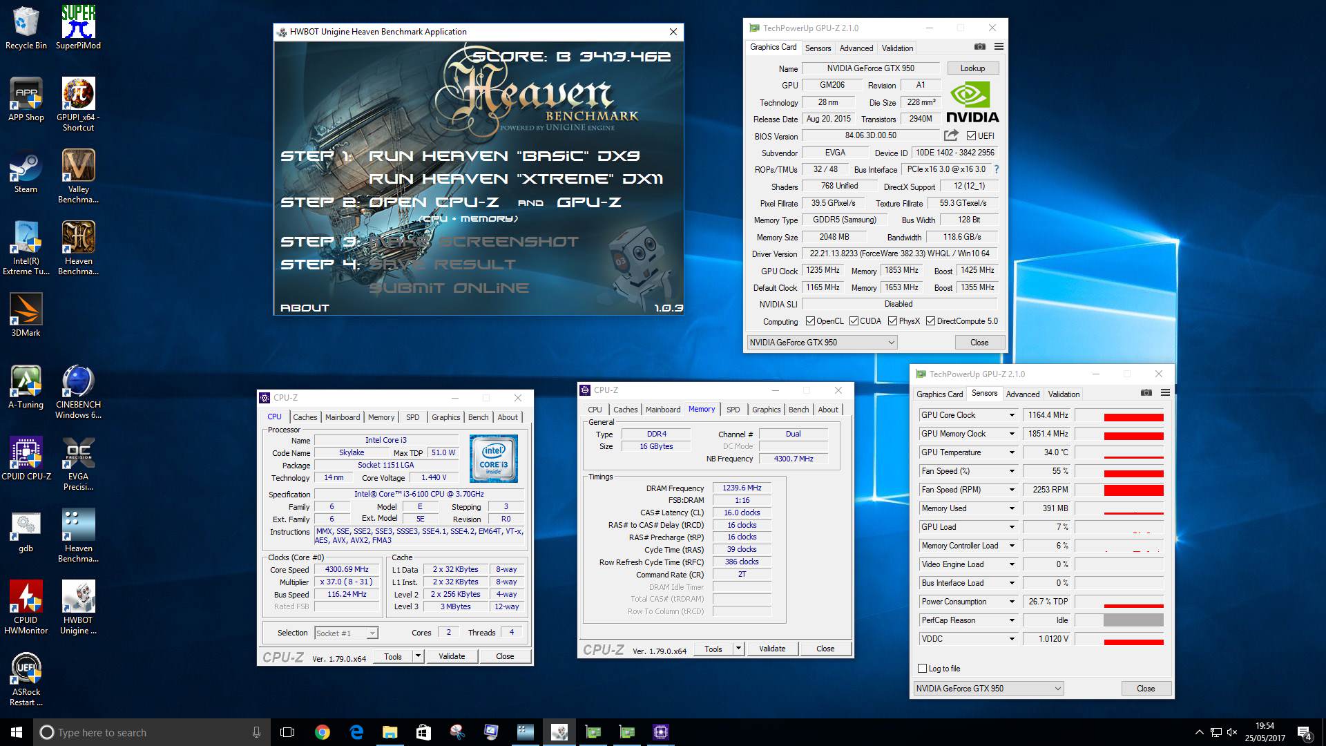The image size is (1326, 746).
Task: Open Microsoft Store from the taskbar
Action: 423,732
